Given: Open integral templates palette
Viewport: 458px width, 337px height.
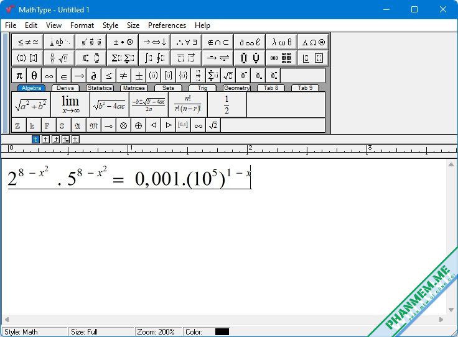Looking at the screenshot, I should 154,58.
